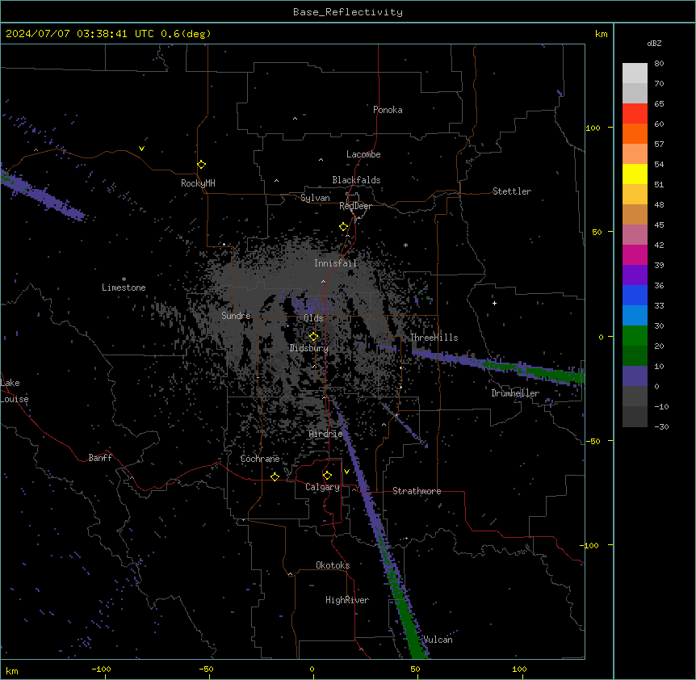
Task: Click the Banff label
Action: tap(100, 458)
